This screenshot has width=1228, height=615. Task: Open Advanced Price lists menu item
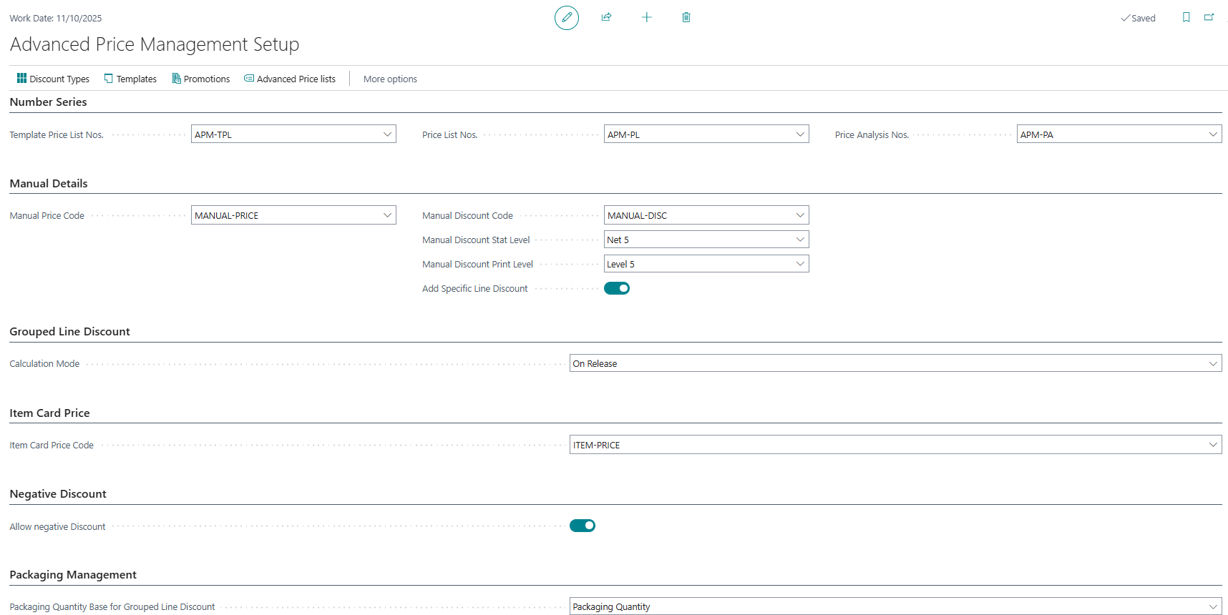(x=290, y=79)
